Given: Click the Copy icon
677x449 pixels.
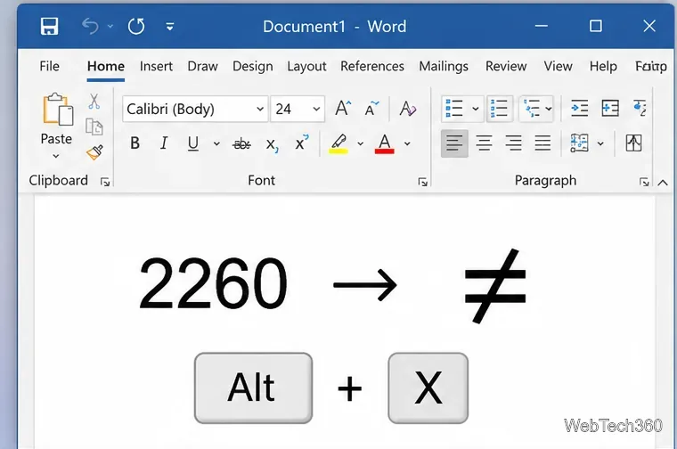Looking at the screenshot, I should click(x=94, y=127).
